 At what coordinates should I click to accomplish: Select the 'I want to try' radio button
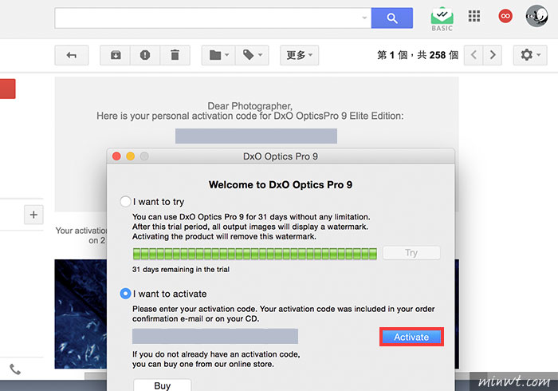[x=125, y=202]
